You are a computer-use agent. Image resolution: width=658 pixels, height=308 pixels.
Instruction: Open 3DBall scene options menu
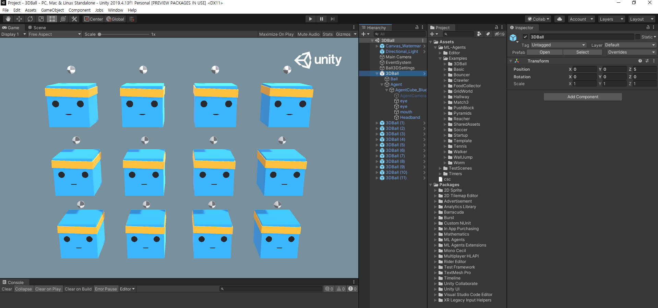coord(423,40)
